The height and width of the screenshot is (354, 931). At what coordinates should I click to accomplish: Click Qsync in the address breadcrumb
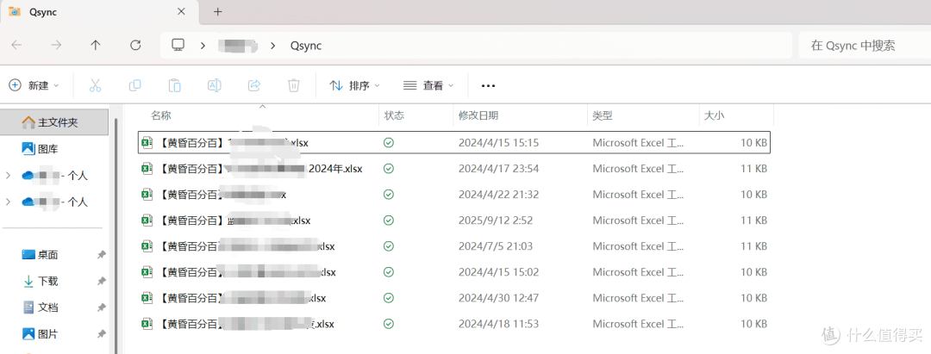(x=306, y=46)
